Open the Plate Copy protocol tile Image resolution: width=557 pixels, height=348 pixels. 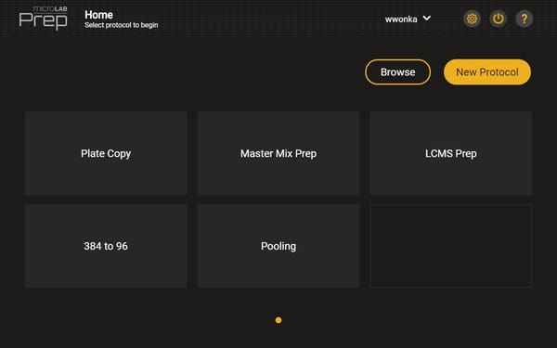click(x=106, y=153)
